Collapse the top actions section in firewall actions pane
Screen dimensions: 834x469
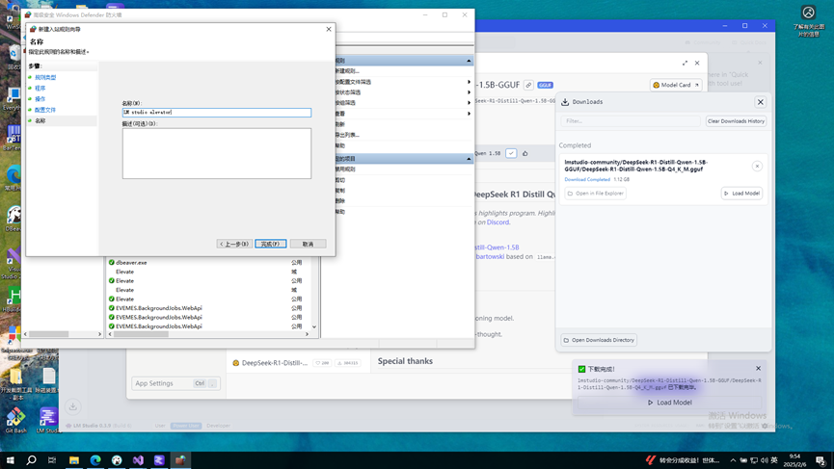(x=469, y=61)
